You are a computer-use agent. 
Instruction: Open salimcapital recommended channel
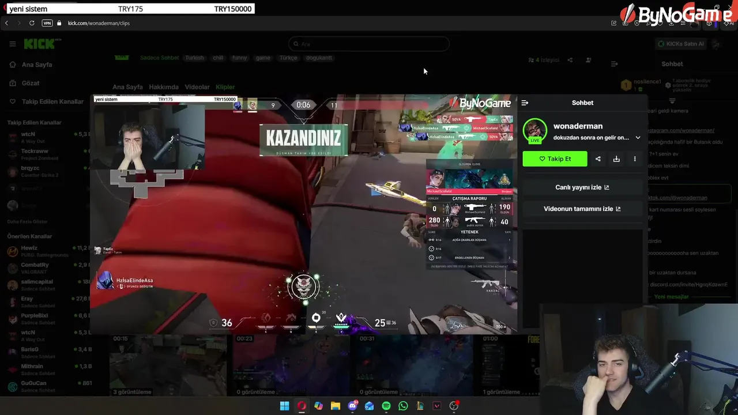pos(49,285)
